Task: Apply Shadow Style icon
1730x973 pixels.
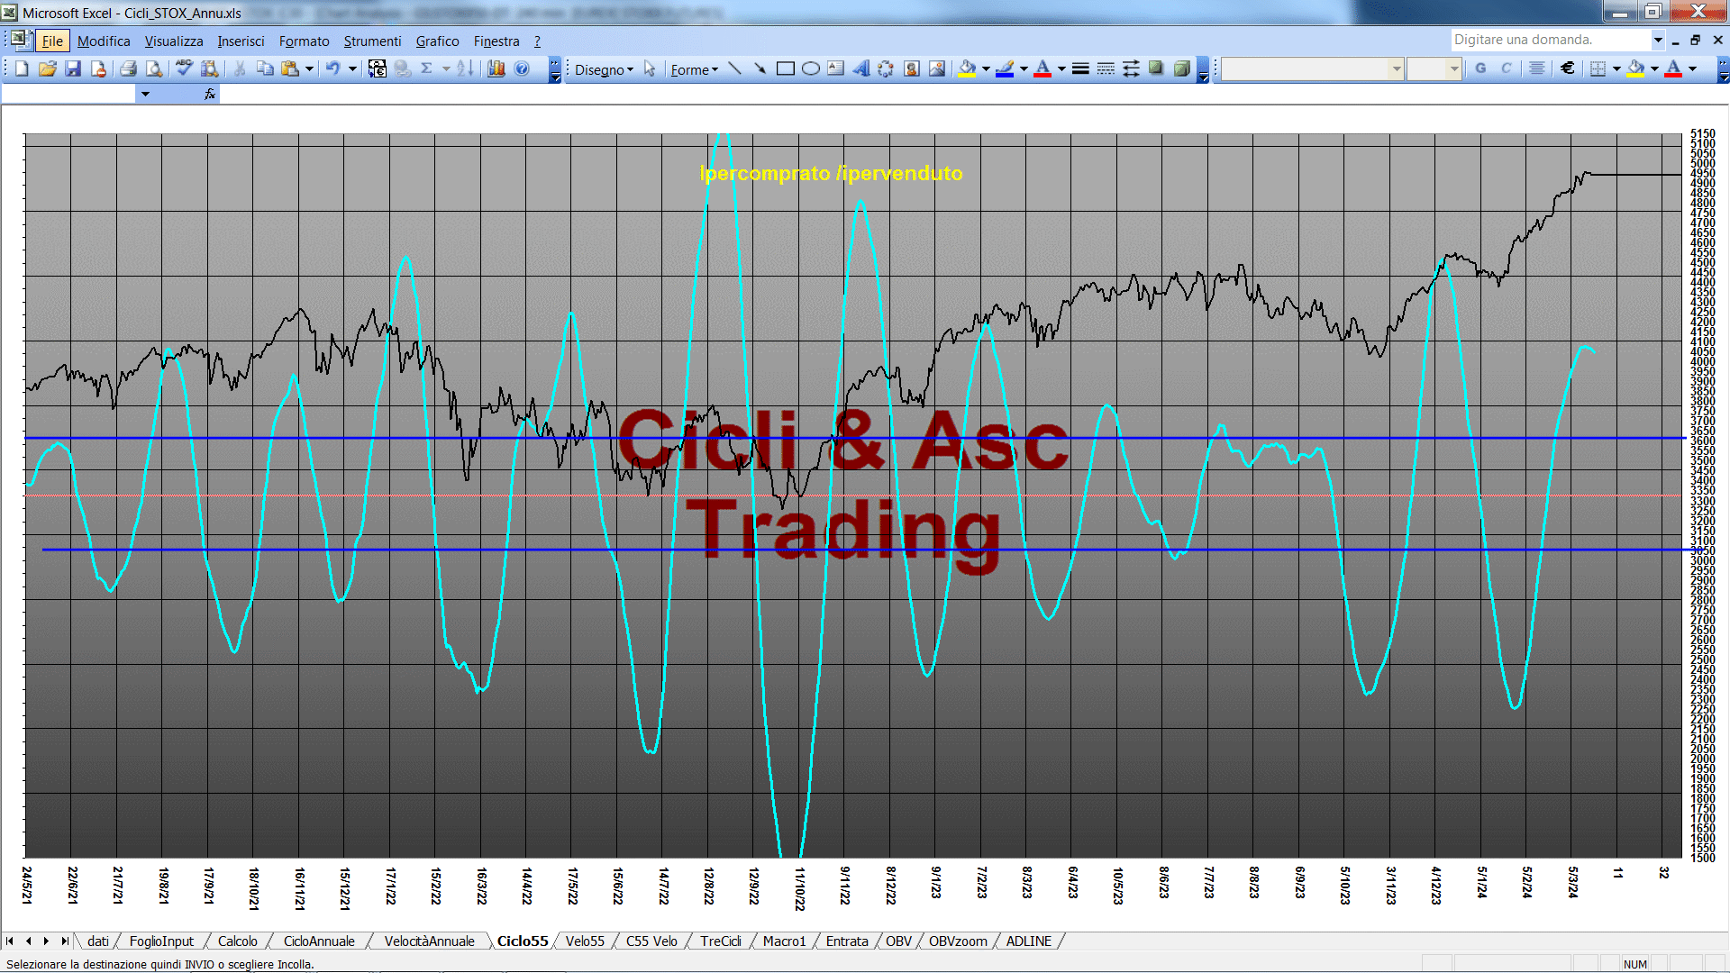Action: click(x=1156, y=69)
